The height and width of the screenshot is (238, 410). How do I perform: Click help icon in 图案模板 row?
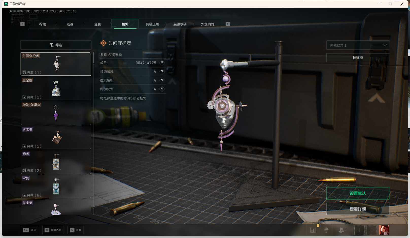(162, 80)
